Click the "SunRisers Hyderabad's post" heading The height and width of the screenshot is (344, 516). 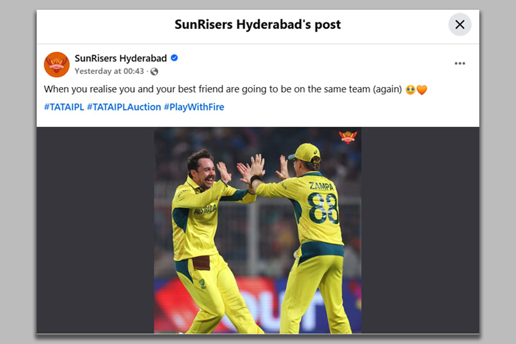coord(257,25)
